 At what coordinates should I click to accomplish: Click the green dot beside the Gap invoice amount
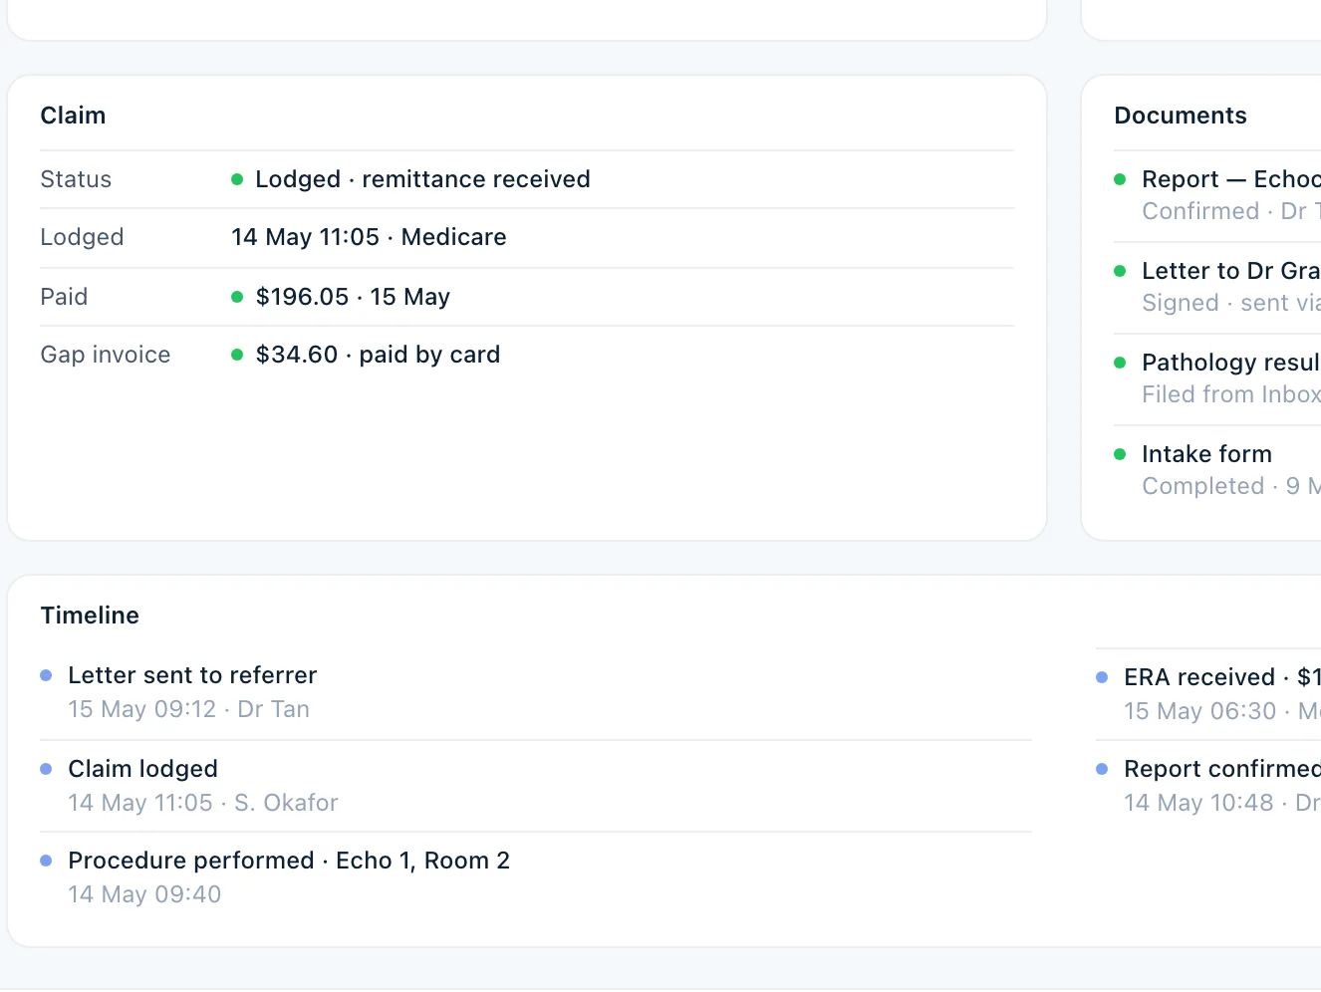tap(237, 355)
